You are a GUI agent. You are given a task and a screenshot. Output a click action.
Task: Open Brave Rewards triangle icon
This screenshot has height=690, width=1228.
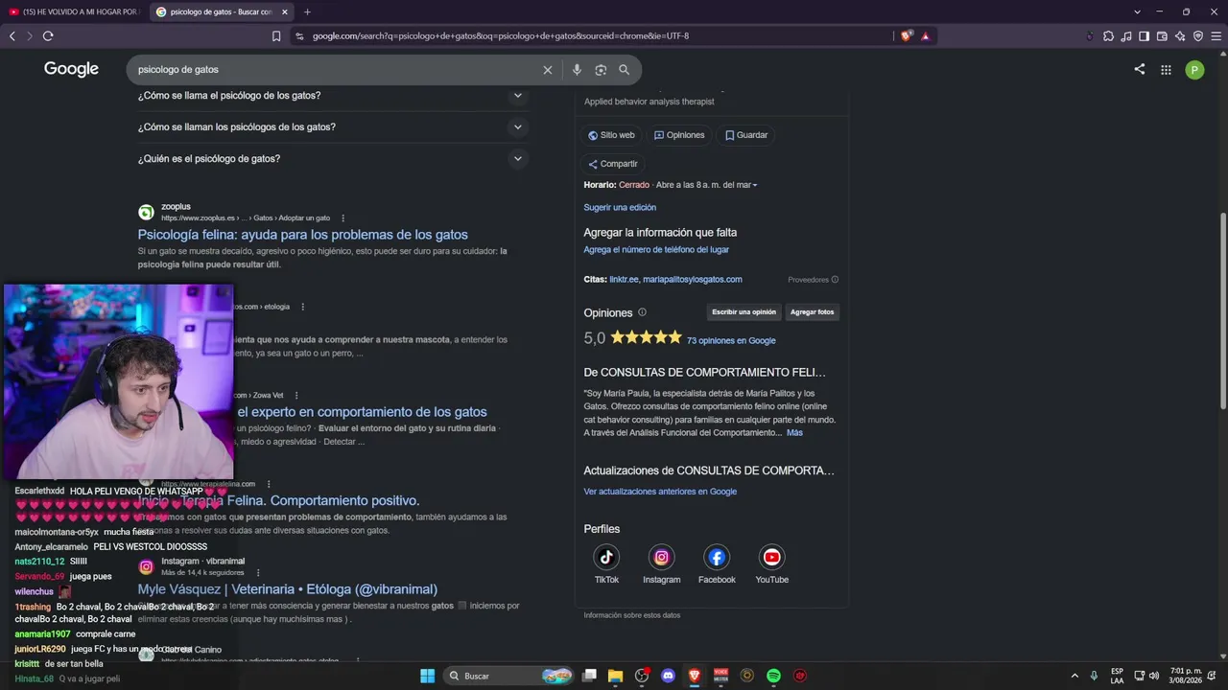926,36
